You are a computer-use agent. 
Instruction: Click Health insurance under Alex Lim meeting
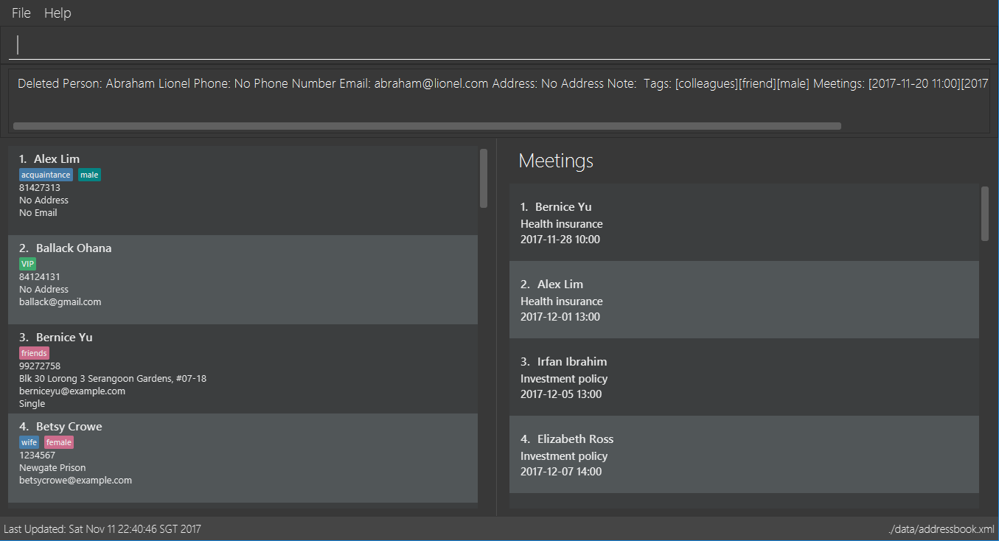coord(562,301)
